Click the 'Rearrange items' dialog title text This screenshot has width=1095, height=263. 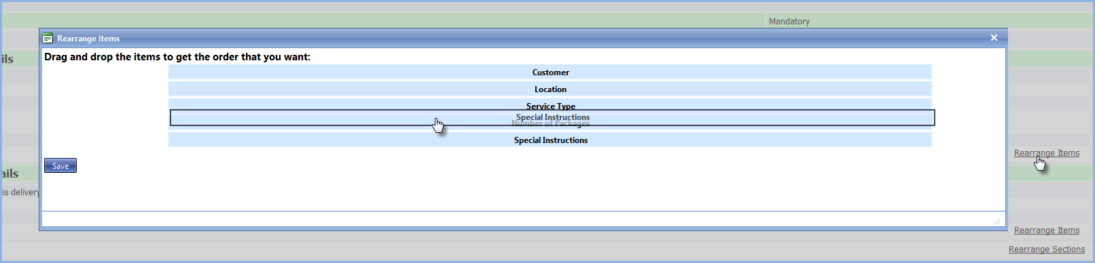coord(88,39)
